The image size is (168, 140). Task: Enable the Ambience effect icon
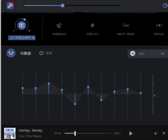[59, 25]
